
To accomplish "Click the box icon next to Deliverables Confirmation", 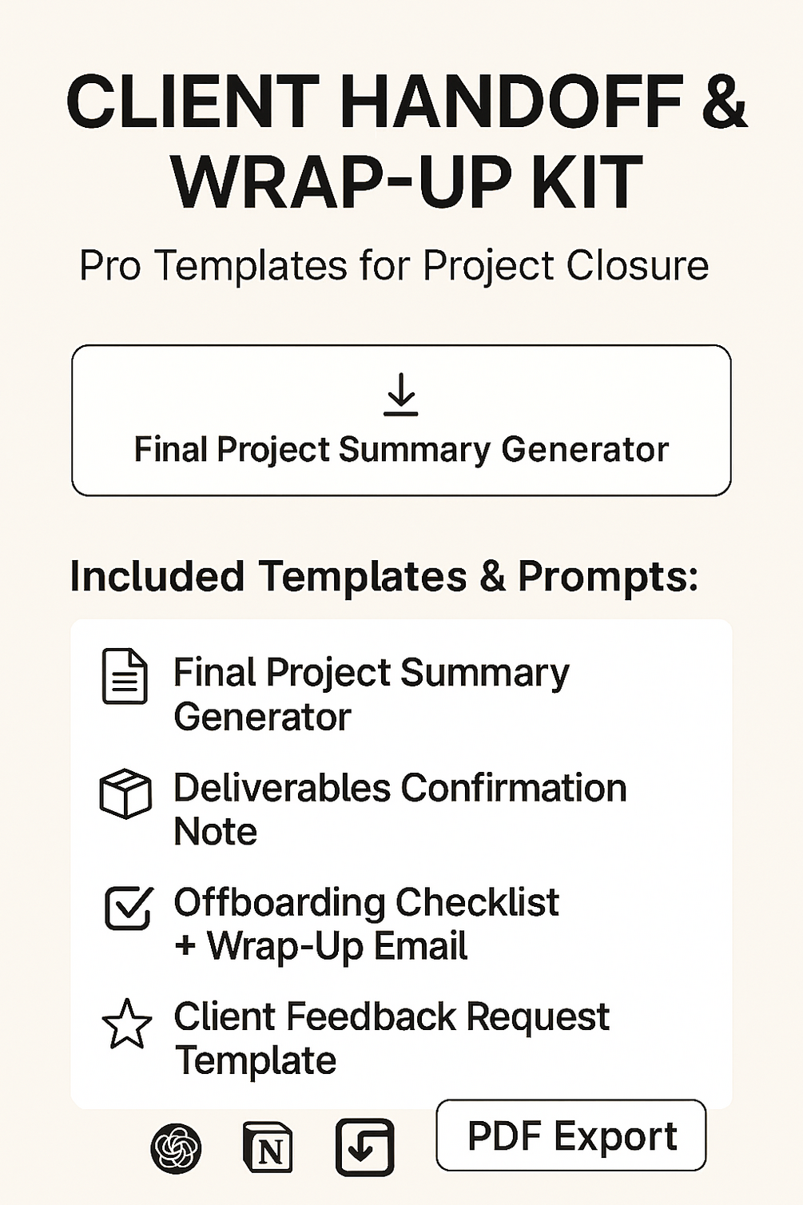I will click(125, 793).
